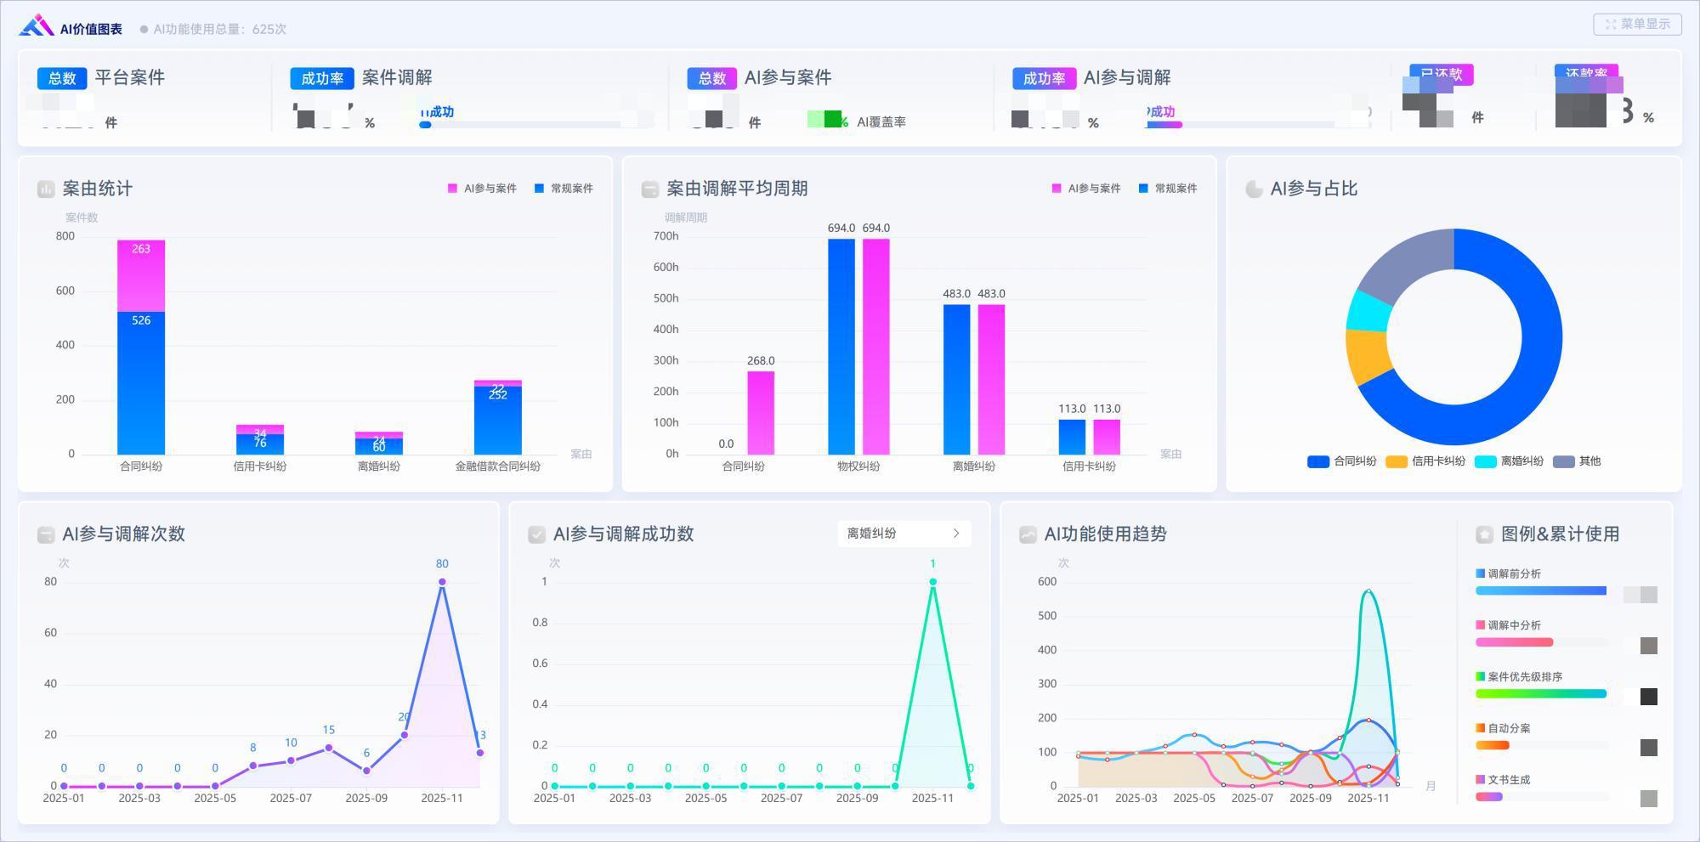Click the AI参与调解次数 panel icon
The width and height of the screenshot is (1700, 842).
click(x=46, y=534)
